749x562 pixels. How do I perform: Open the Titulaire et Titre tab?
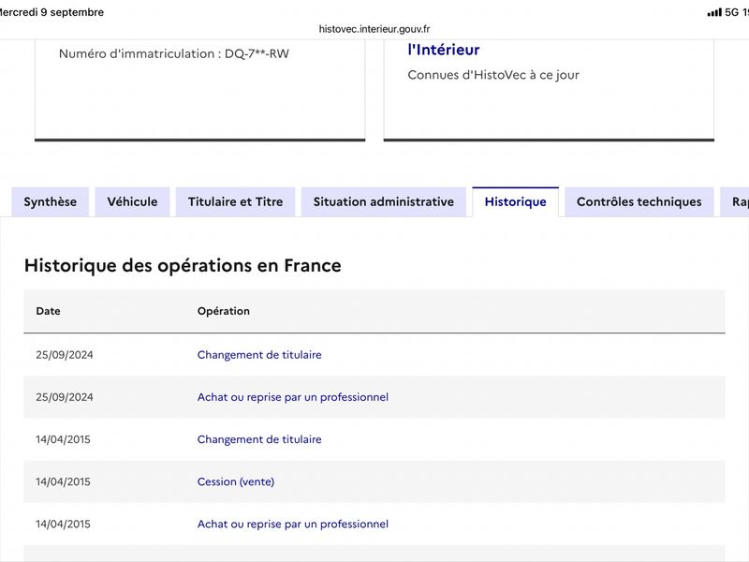pos(236,202)
